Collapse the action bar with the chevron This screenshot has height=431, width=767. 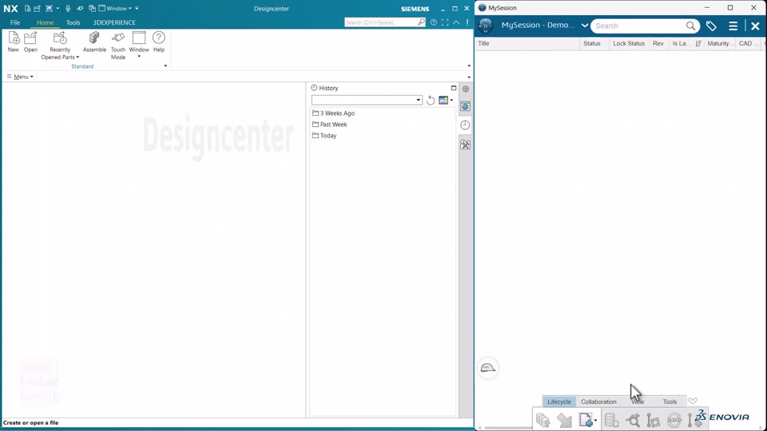tap(693, 401)
